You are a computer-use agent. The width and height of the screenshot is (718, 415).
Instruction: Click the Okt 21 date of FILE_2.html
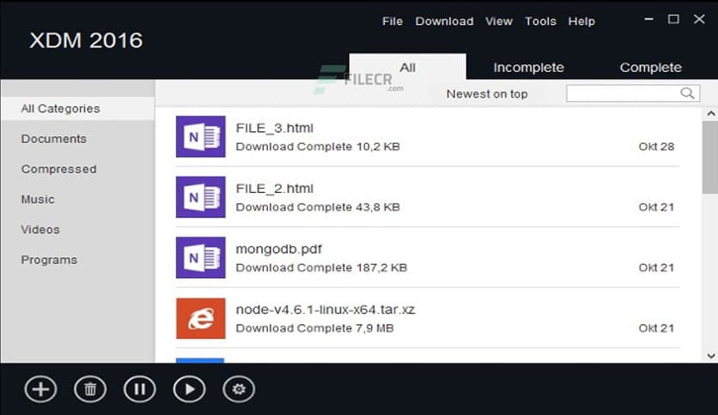(x=656, y=207)
